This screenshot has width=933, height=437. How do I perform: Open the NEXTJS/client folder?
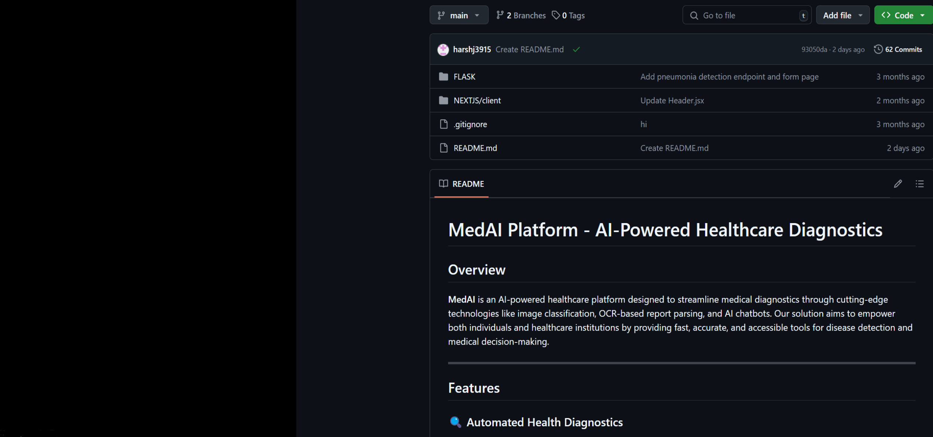(x=477, y=100)
